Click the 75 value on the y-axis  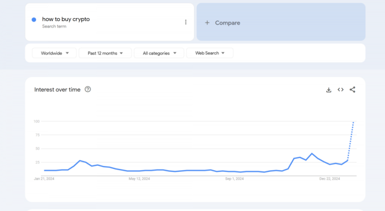point(37,135)
